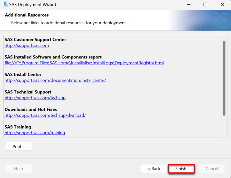This screenshot has height=178, width=231.
Task: Click the 'Additional Resources' page title
Action: 27,15
